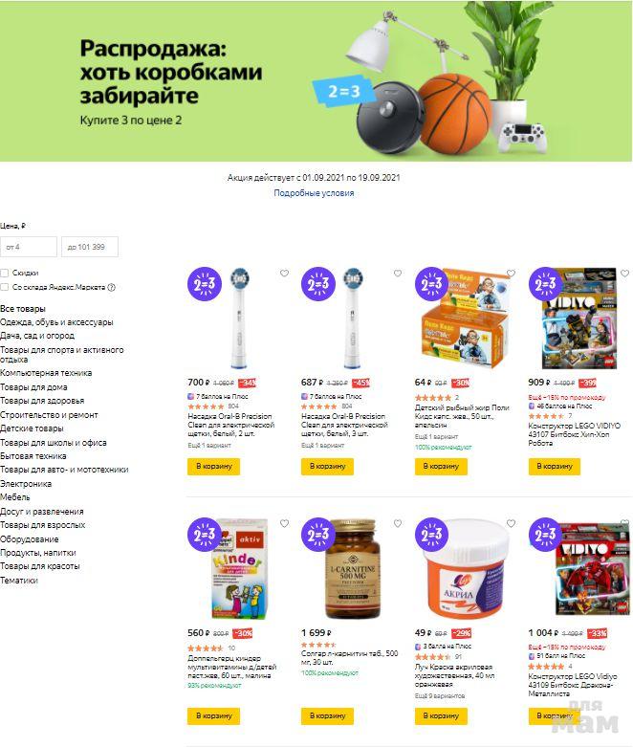
Task: Click heart on Доппельгерц Kinder vitamins
Action: (284, 523)
